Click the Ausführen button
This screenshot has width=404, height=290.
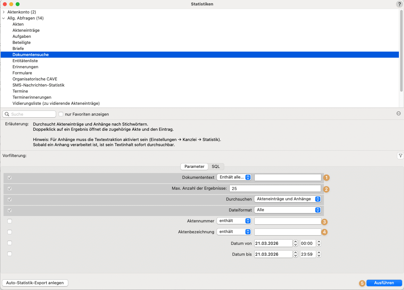pos(384,283)
